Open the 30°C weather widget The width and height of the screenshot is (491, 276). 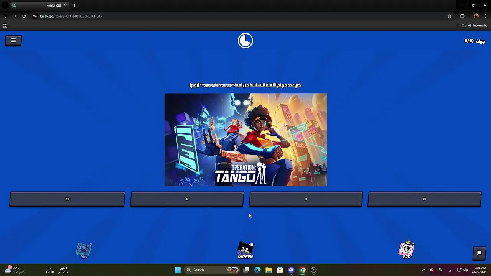(x=14, y=270)
